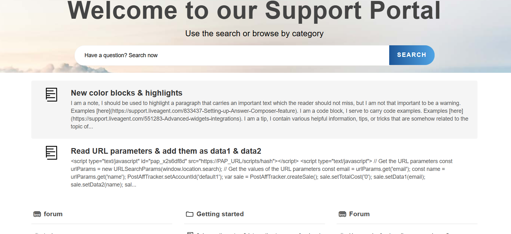This screenshot has width=511, height=234.
Task: Select the capitalized 'Forum' category heading
Action: [359, 214]
